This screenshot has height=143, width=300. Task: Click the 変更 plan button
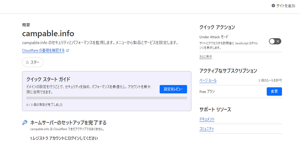coord(274,91)
